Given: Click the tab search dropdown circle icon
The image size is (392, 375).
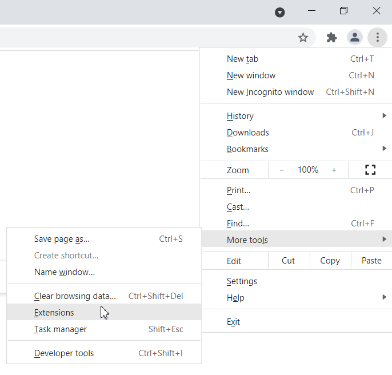Looking at the screenshot, I should click(x=280, y=12).
